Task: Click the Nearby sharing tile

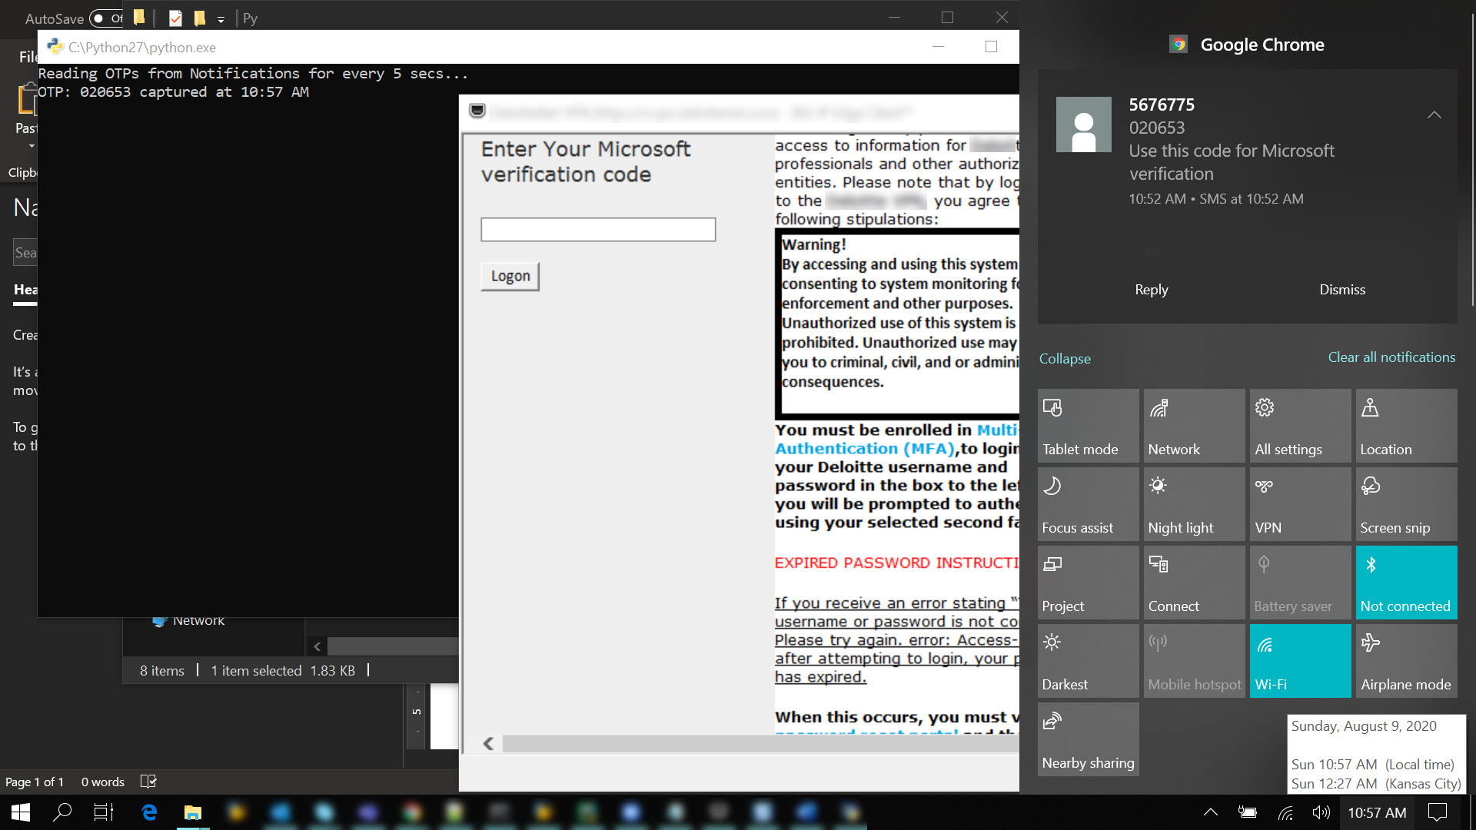Action: pos(1088,739)
